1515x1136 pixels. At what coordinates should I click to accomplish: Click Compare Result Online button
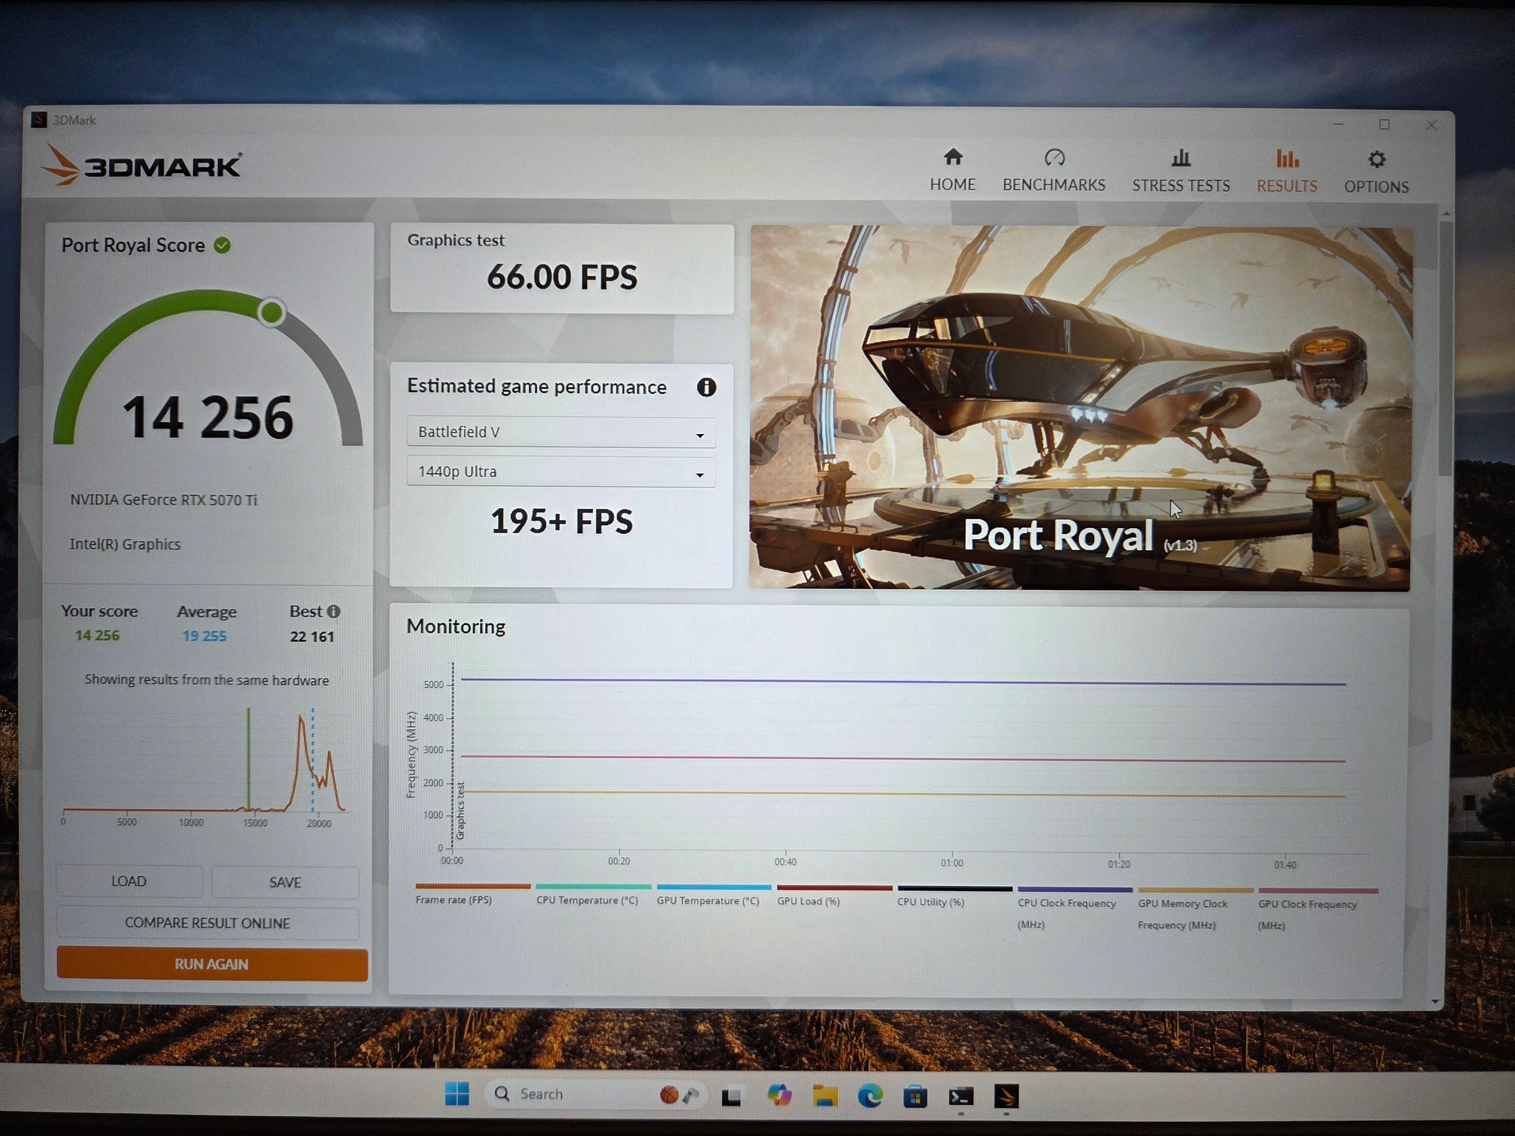(207, 923)
